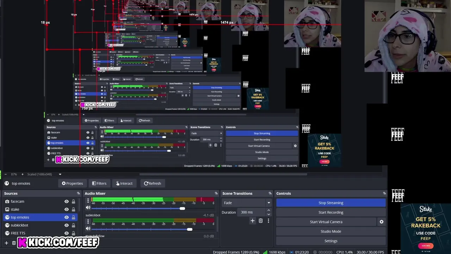Click the Stop Streaming button
The width and height of the screenshot is (451, 254).
[331, 203]
